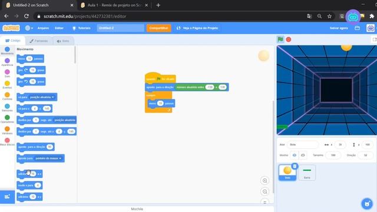Open the choose a sprite button
The width and height of the screenshot is (377, 212).
[367, 204]
